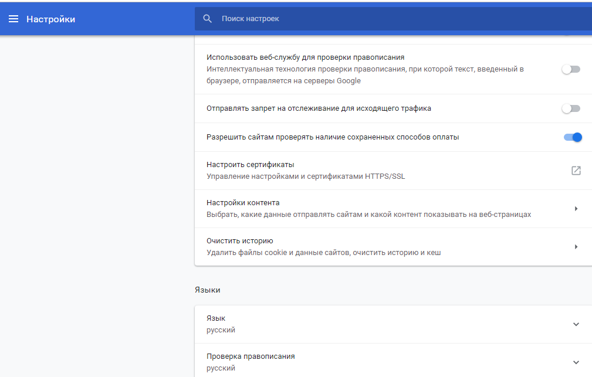Expand the Язык section chevron
Viewport: 592px width, 377px height.
click(x=576, y=324)
